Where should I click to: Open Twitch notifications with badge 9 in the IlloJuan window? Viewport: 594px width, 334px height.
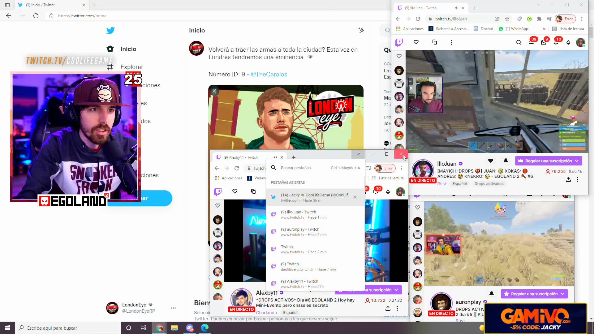[544, 42]
